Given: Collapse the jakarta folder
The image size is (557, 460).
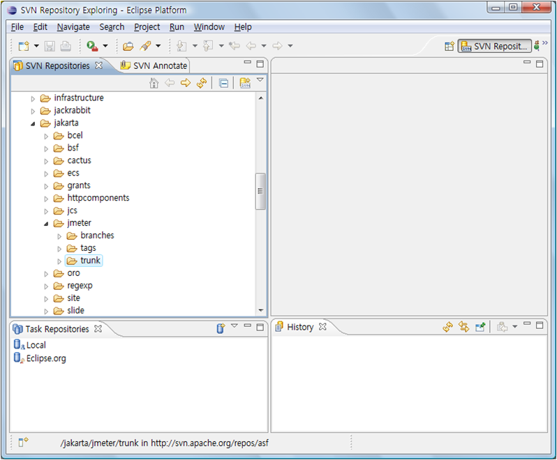Looking at the screenshot, I should coord(33,123).
